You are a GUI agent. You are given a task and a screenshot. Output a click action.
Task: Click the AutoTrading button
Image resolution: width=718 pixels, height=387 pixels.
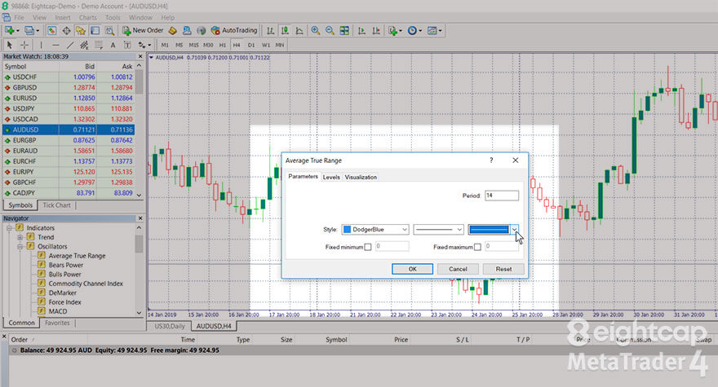tap(234, 31)
